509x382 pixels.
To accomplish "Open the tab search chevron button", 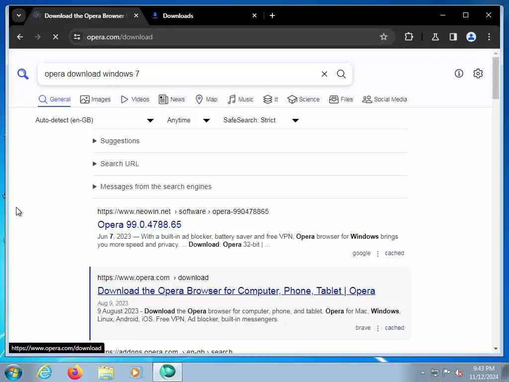I will pyautogui.click(x=19, y=15).
